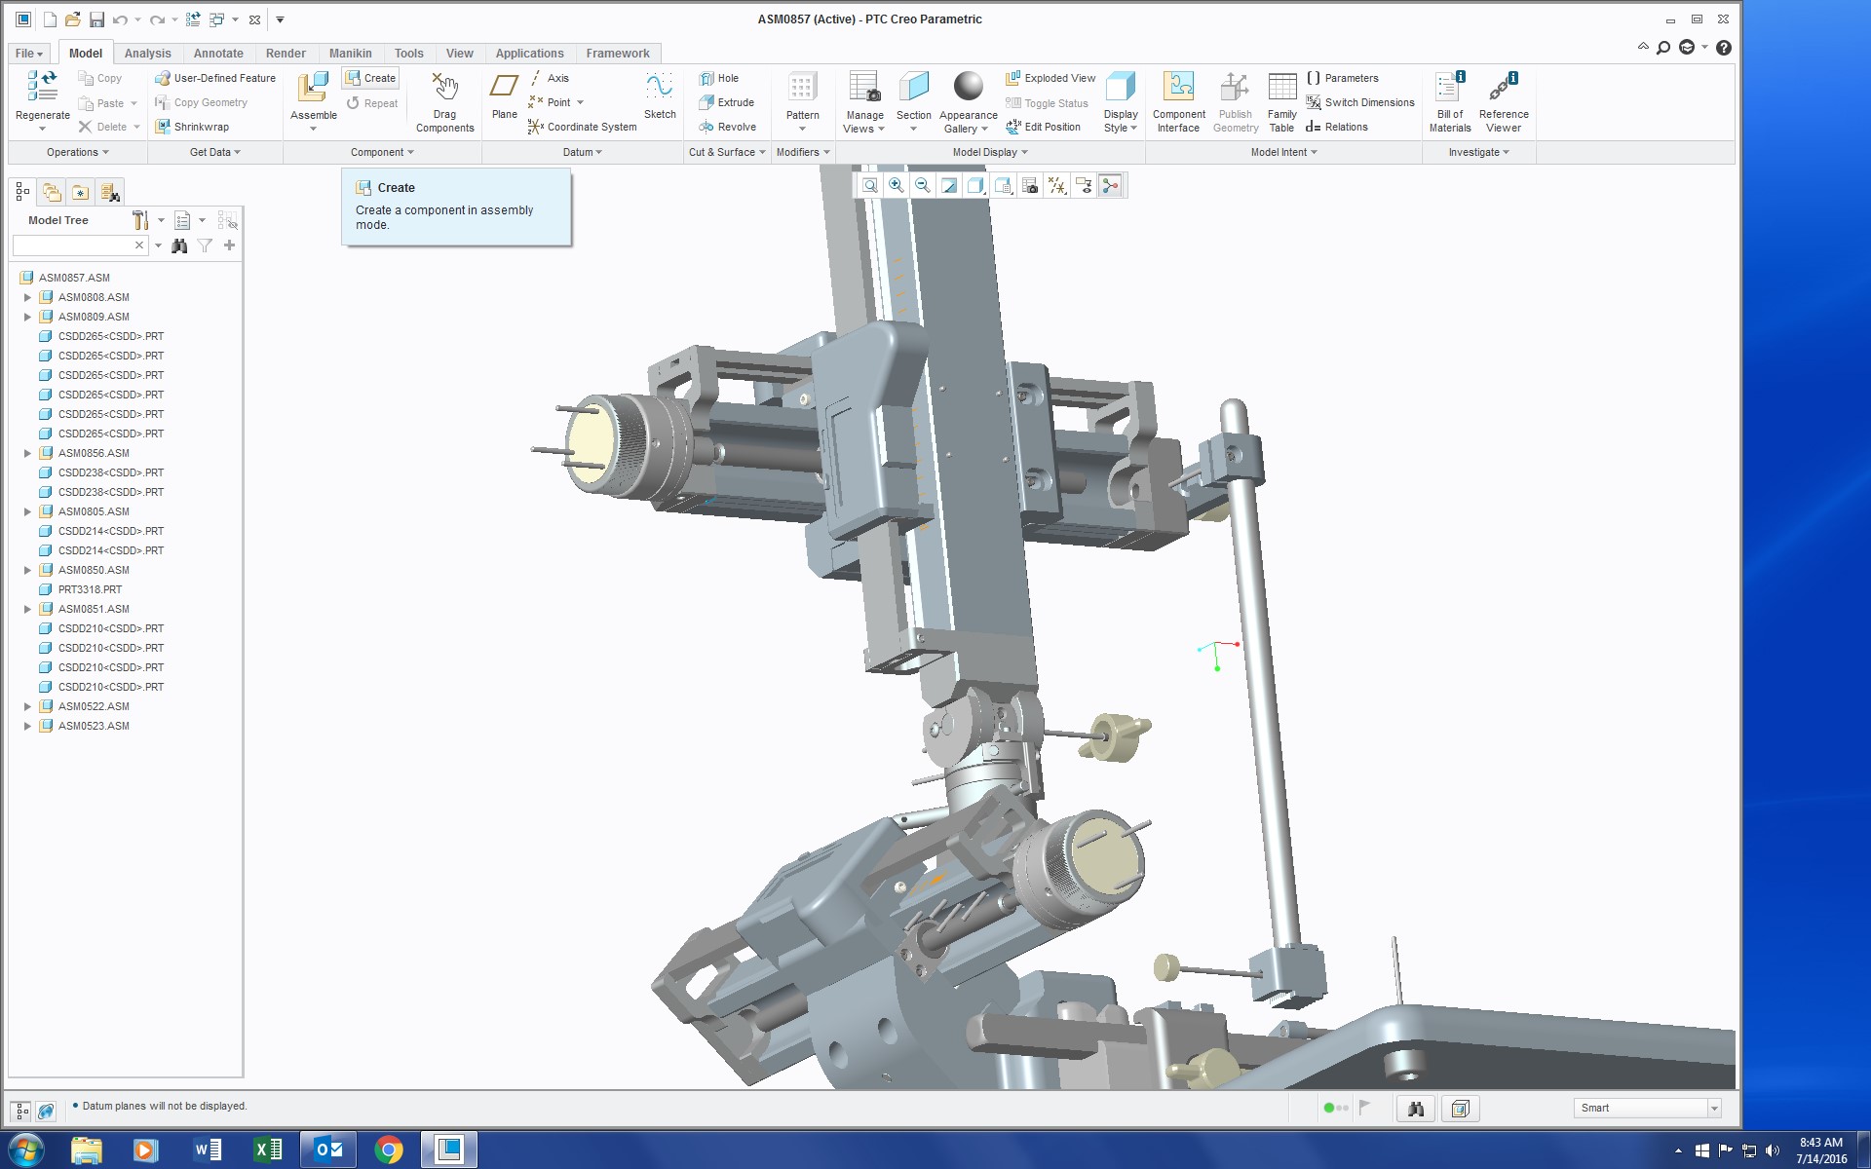Viewport: 1871px width, 1169px height.
Task: Switch to the Render tab
Action: (x=286, y=54)
